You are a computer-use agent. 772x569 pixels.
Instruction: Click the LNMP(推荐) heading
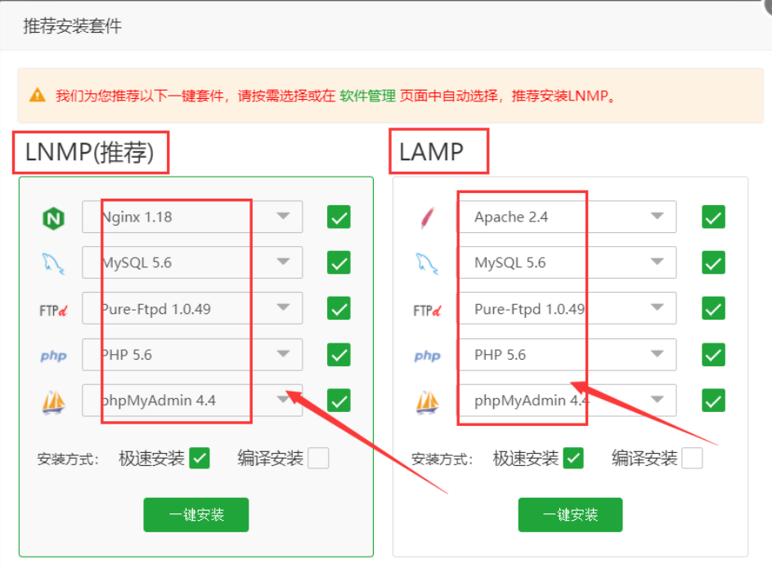tap(90, 152)
